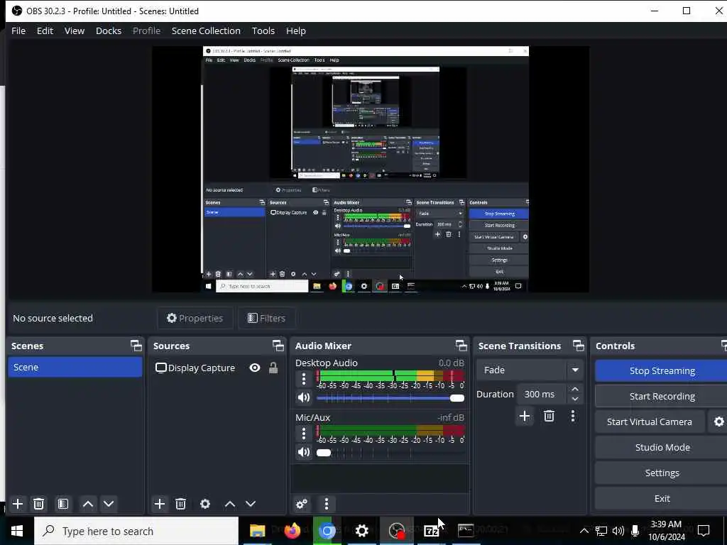Click the Display Capture monitor icon

tap(161, 368)
